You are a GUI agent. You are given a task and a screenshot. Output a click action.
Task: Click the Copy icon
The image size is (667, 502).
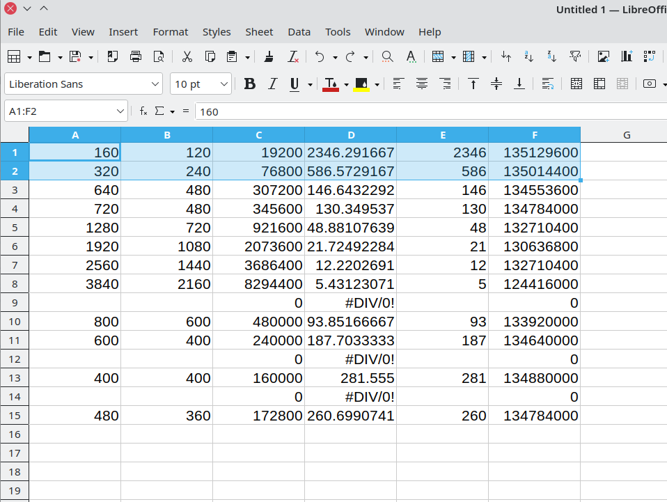point(210,56)
